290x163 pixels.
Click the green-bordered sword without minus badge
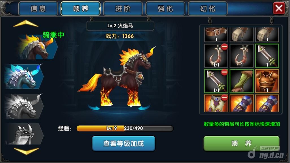267,56
